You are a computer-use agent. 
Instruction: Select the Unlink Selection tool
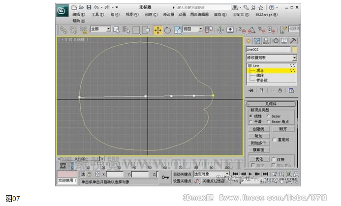73,30
